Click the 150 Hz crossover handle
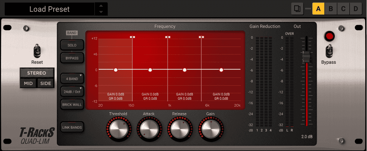 [132, 37]
